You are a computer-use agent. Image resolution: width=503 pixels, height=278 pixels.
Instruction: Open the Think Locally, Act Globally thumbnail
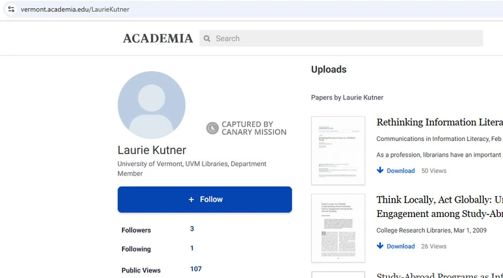[338, 228]
